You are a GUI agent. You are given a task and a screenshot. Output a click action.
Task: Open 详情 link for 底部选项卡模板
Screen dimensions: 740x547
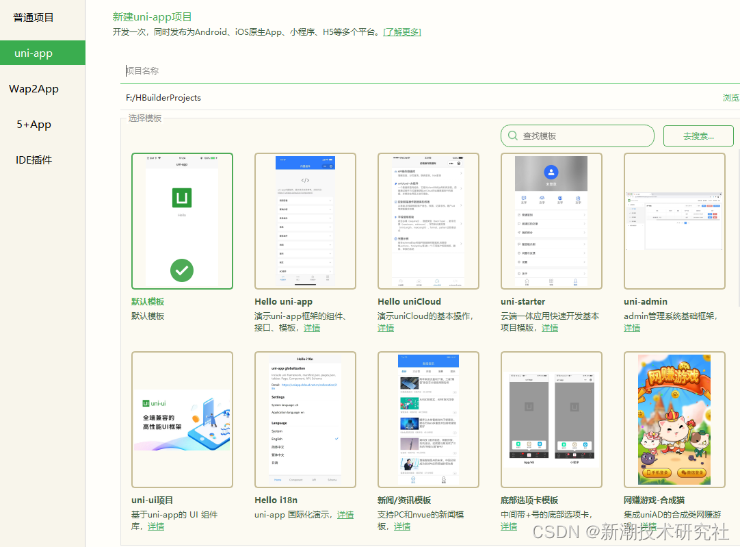click(x=509, y=526)
